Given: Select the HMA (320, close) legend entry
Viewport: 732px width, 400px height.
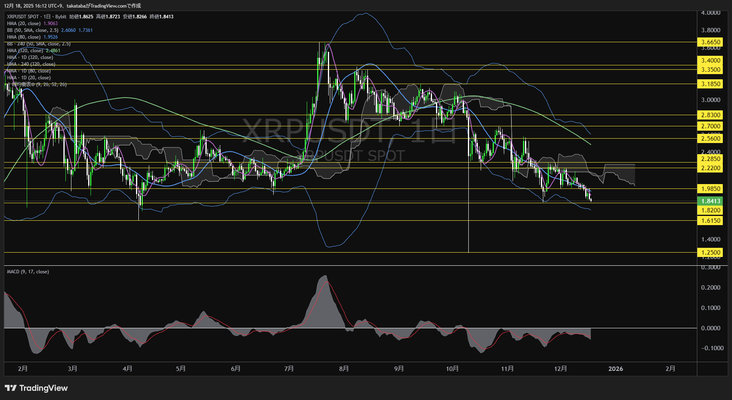Looking at the screenshot, I should click(25, 51).
